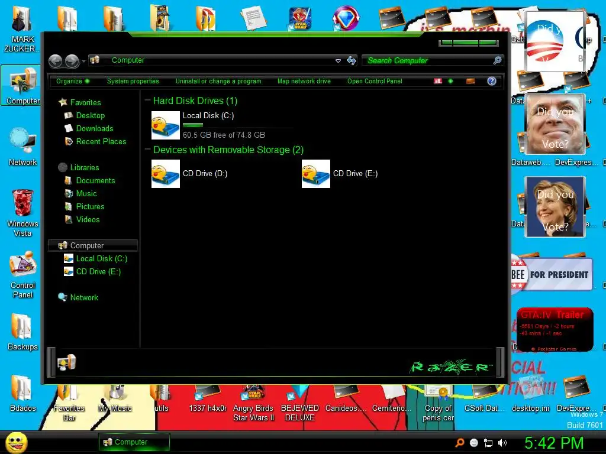The width and height of the screenshot is (606, 454).
Task: Click the search magnifier in Search Computer
Action: [x=497, y=60]
